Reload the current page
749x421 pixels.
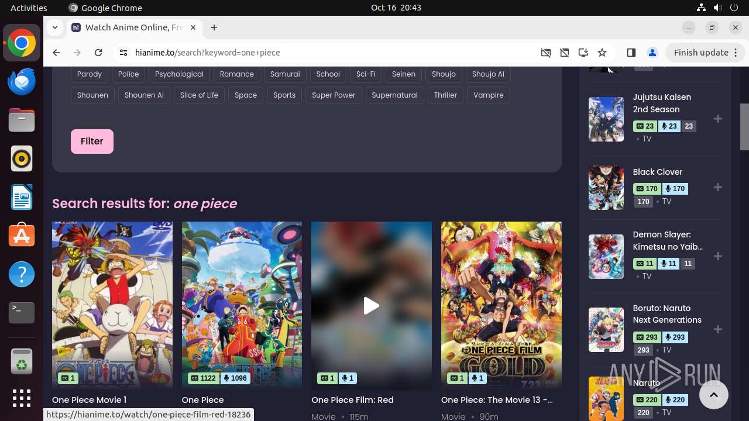[98, 53]
